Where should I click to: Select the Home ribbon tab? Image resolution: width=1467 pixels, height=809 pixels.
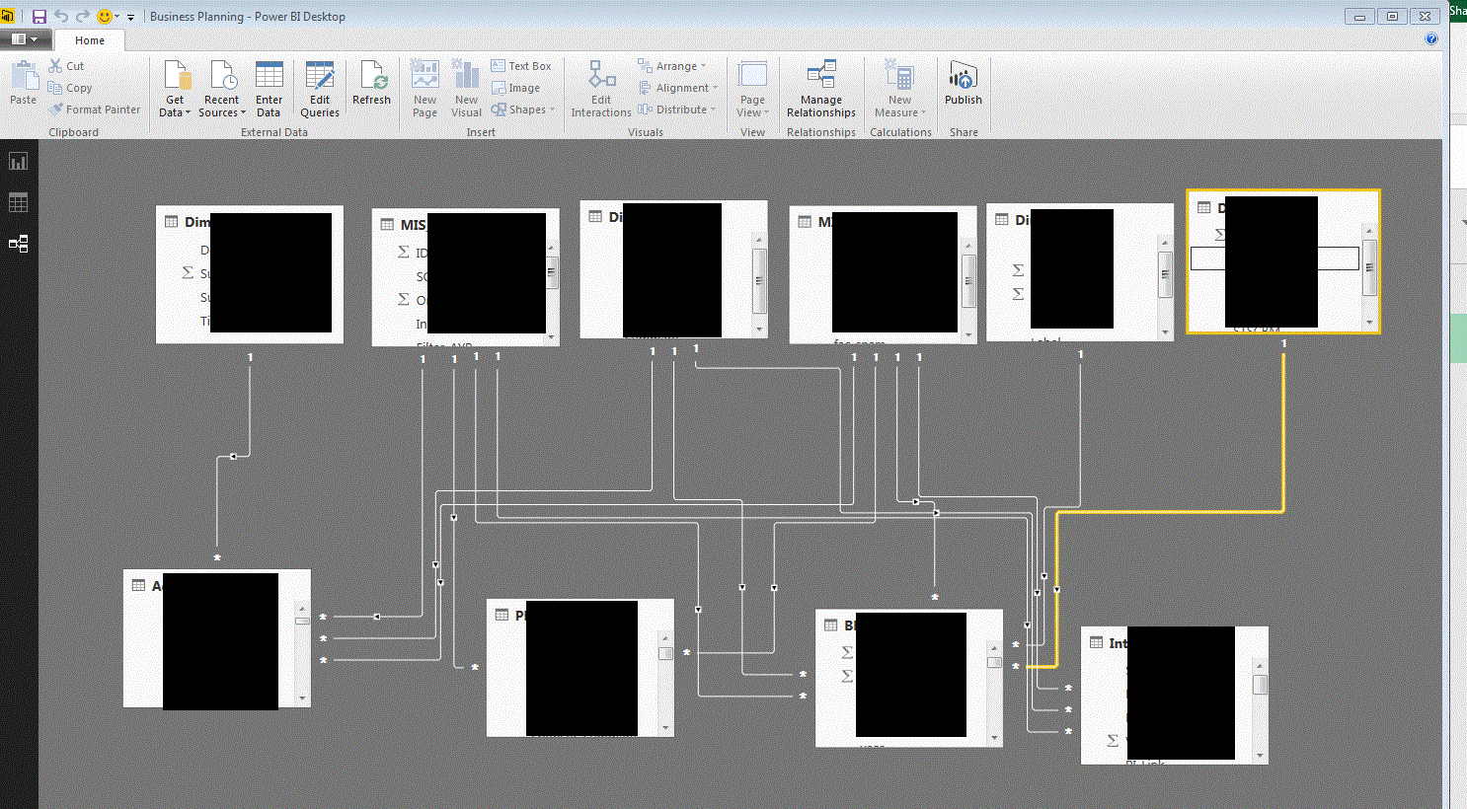click(x=90, y=40)
